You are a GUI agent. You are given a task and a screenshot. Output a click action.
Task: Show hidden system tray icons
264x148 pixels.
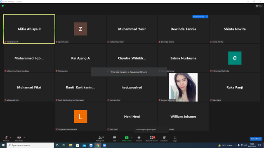click(236, 145)
